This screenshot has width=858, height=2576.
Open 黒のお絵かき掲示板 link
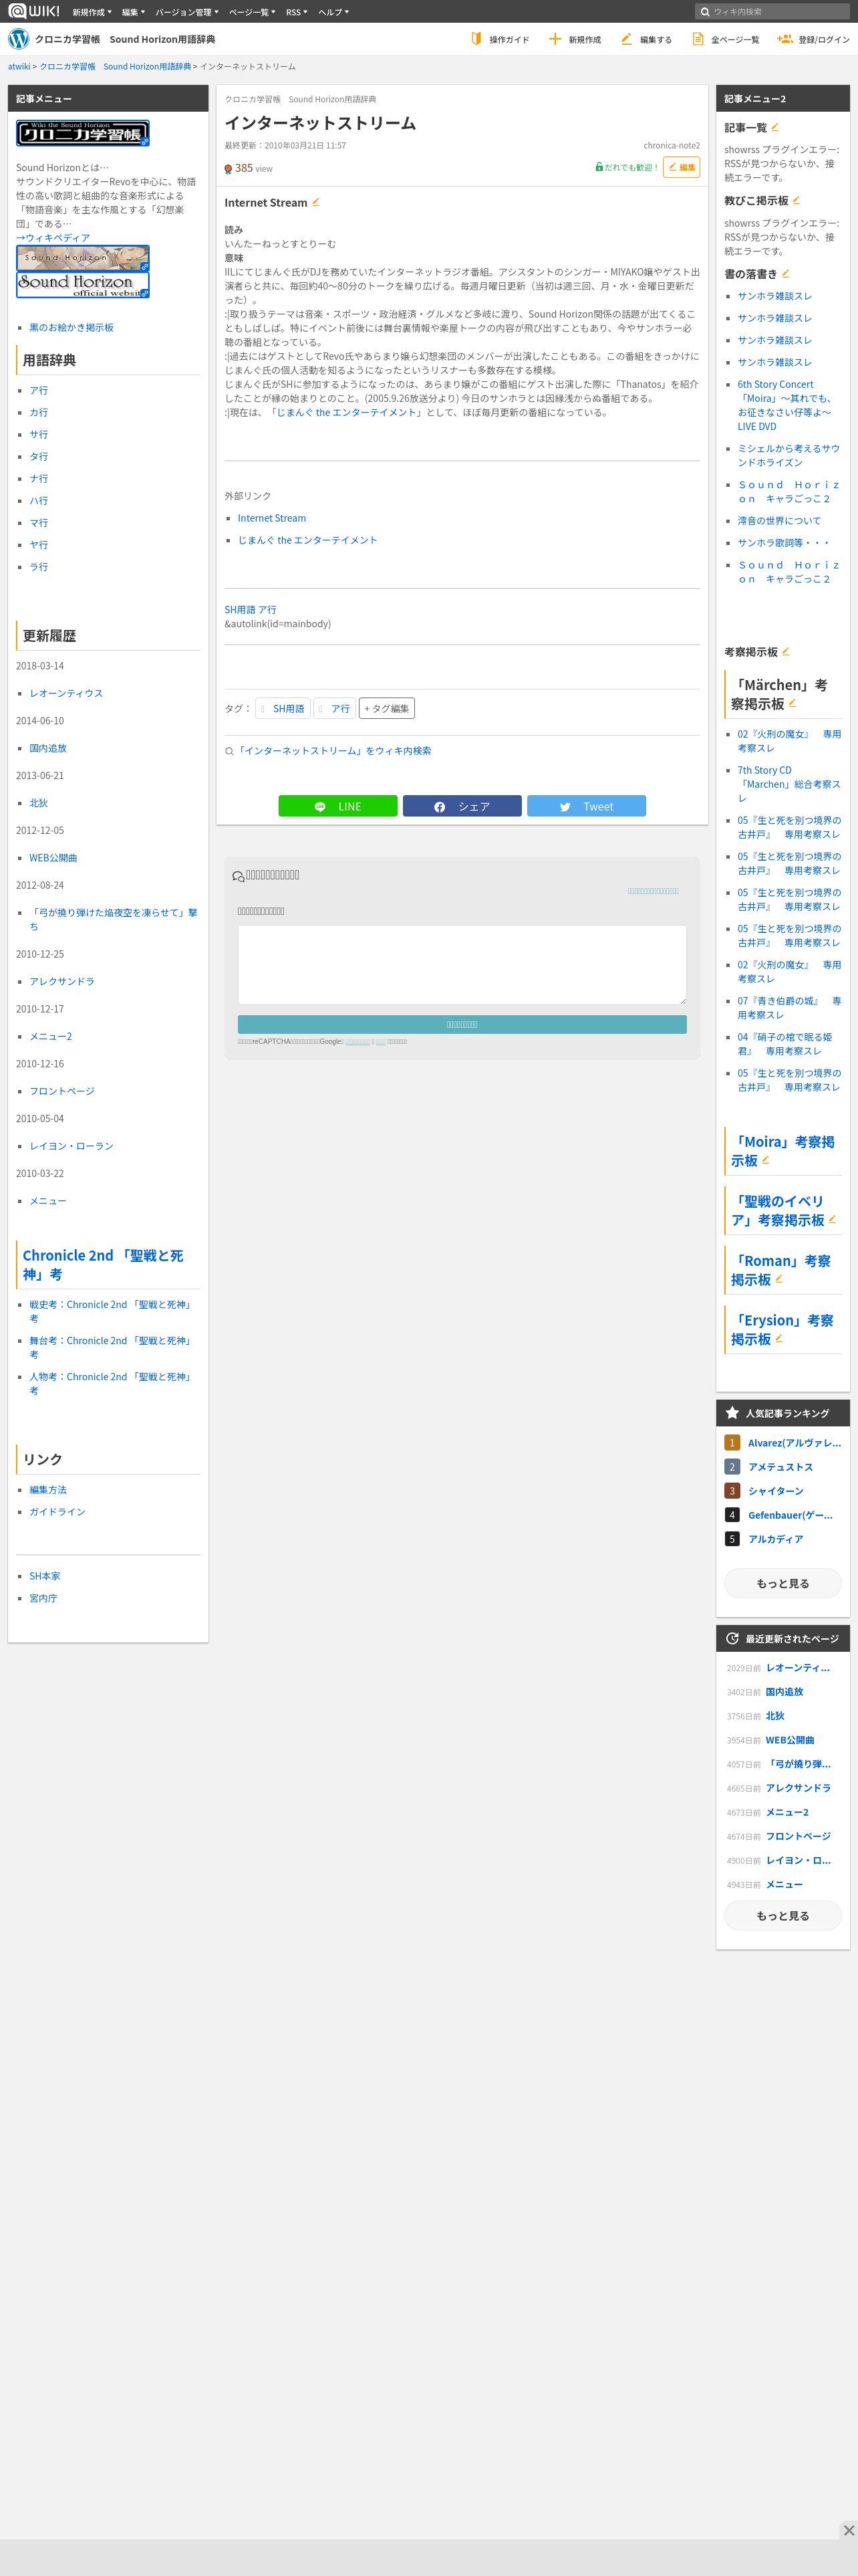click(71, 327)
